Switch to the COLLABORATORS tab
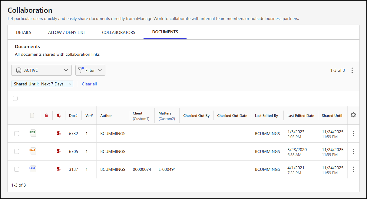367x199 pixels. pos(118,32)
